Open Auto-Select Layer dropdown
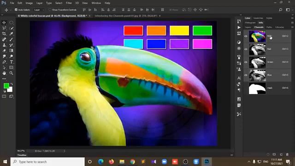This screenshot has width=295, height=166. click(39, 10)
